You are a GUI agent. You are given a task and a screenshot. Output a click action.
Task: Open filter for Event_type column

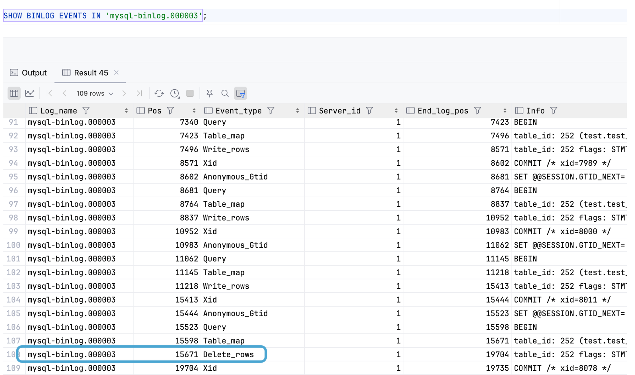click(271, 111)
